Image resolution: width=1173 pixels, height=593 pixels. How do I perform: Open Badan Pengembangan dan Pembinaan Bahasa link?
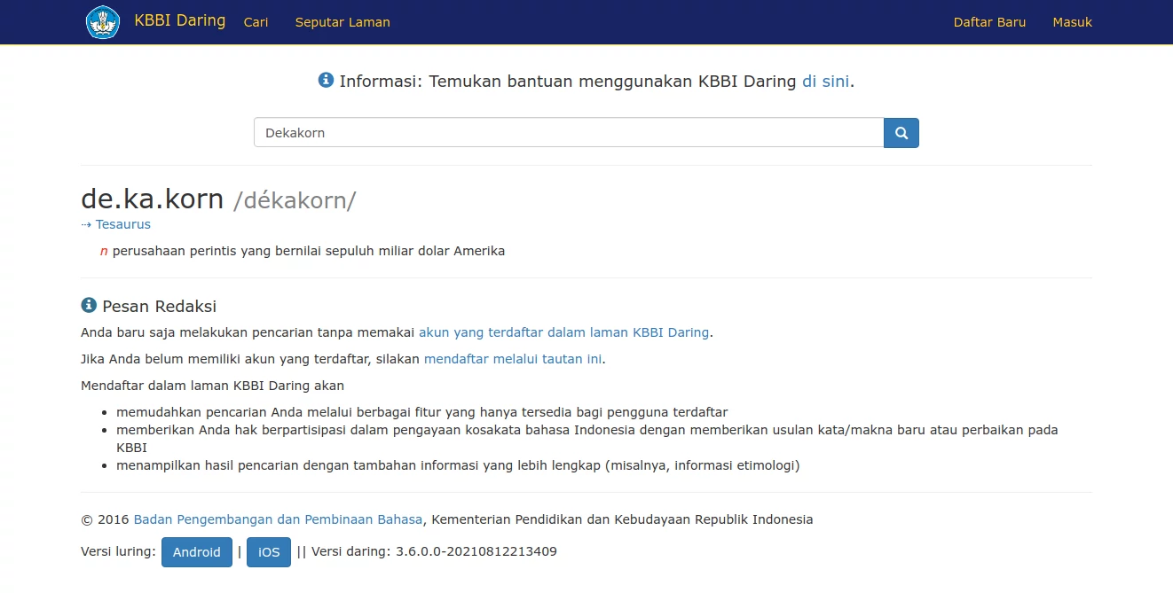tap(279, 519)
